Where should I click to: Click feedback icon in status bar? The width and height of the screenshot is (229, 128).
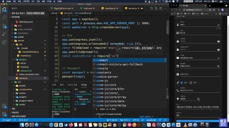pyautogui.click(x=160, y=120)
